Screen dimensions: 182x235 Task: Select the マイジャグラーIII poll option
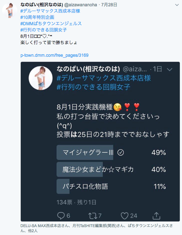111,152
